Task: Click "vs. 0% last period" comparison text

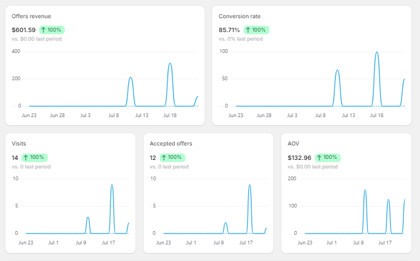Action: click(x=241, y=39)
